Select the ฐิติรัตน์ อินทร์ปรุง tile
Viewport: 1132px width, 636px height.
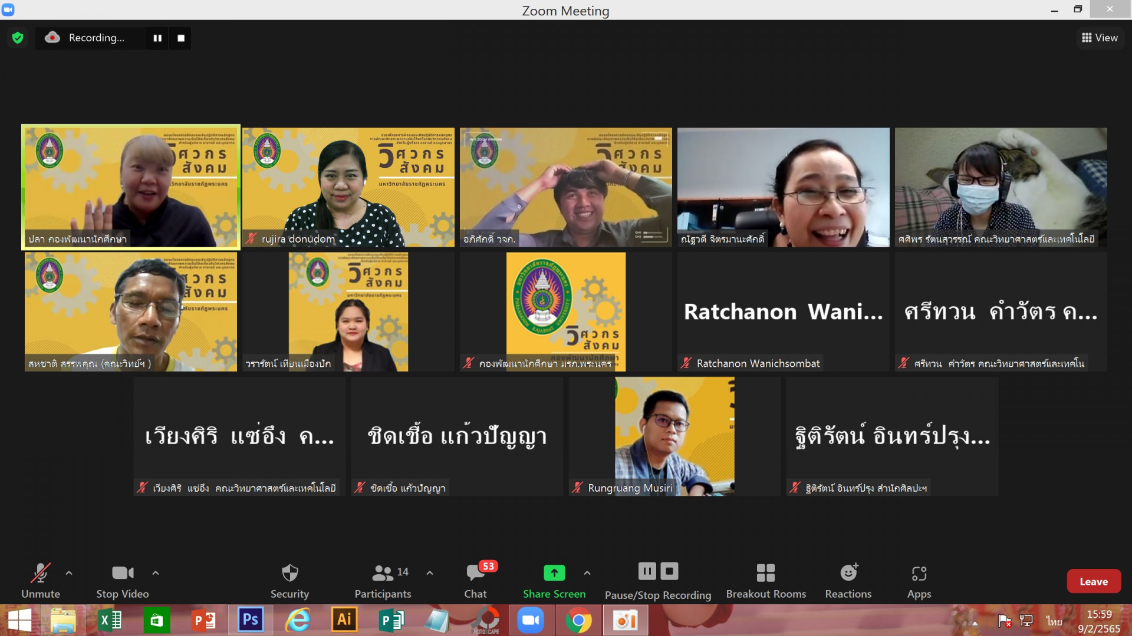[x=892, y=436]
